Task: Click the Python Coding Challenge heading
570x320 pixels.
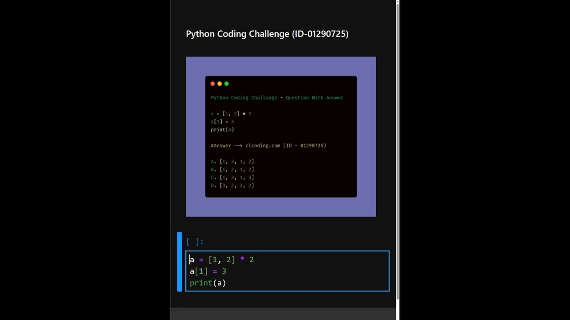Action: [267, 34]
